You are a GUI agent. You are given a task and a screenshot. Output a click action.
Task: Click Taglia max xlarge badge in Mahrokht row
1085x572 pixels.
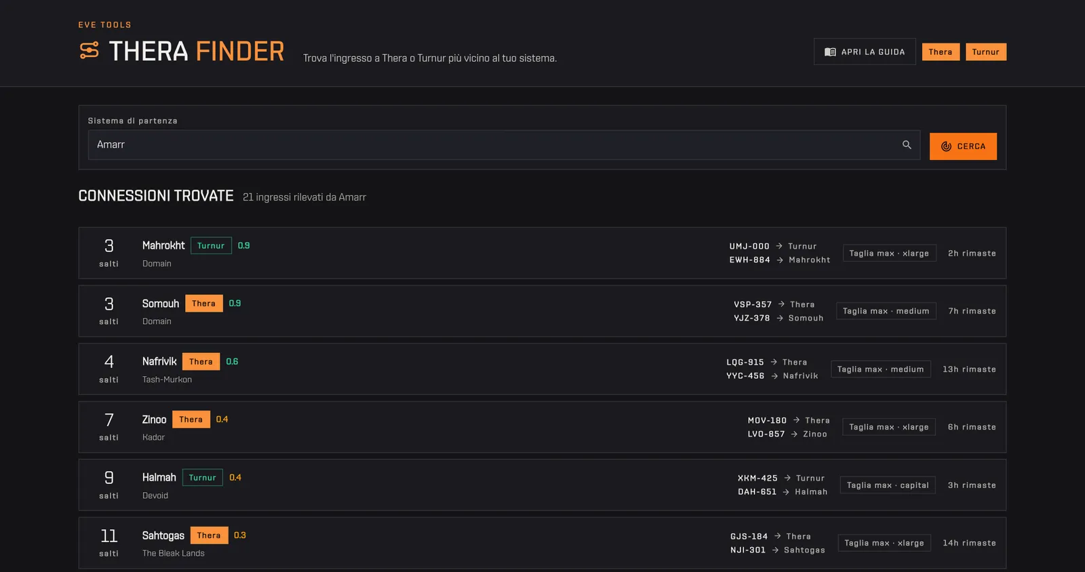889,253
